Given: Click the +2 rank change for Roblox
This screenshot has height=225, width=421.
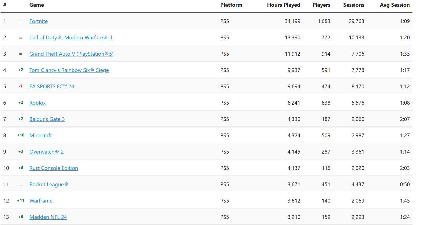Looking at the screenshot, I should coord(21,102).
